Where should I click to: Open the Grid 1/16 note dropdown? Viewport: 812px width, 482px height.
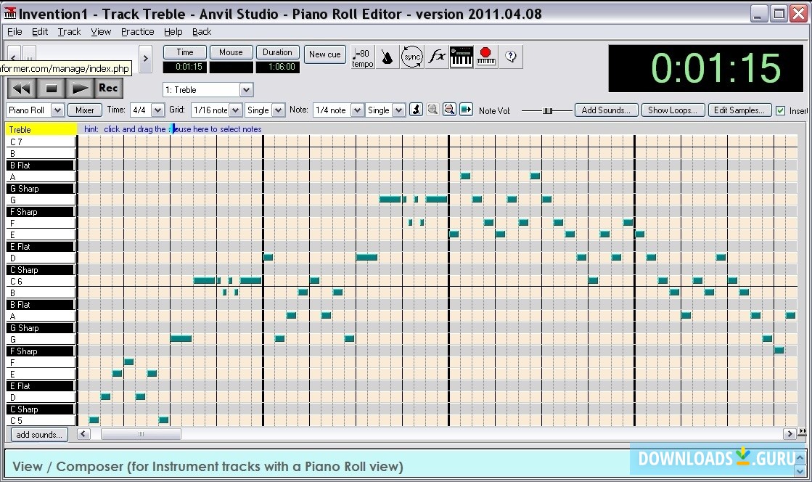(x=216, y=110)
